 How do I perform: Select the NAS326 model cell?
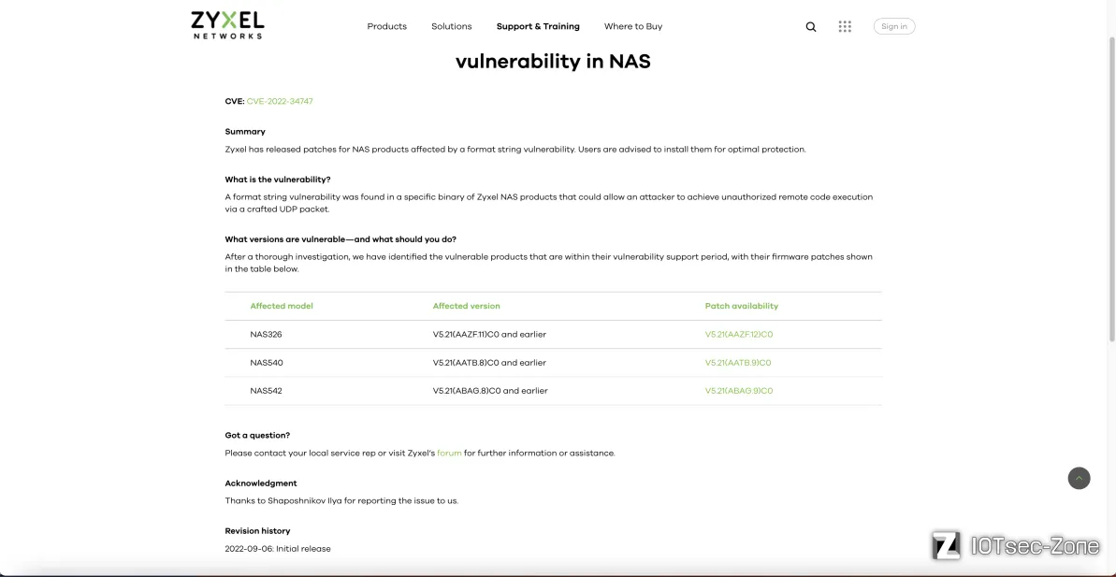tap(267, 335)
